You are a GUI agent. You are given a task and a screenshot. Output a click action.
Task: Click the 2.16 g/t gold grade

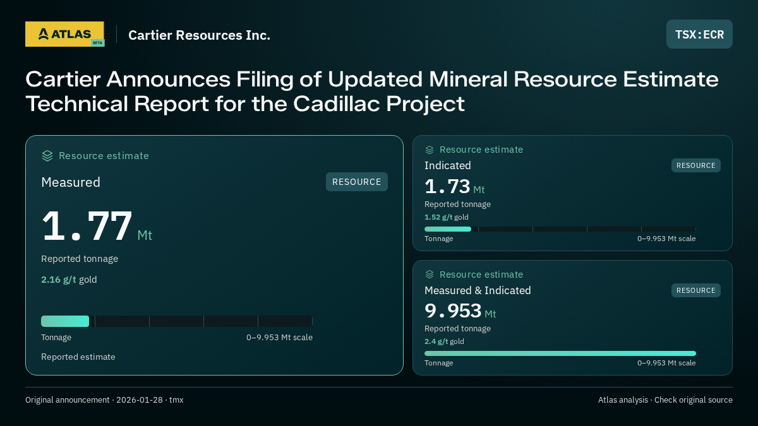click(x=69, y=280)
